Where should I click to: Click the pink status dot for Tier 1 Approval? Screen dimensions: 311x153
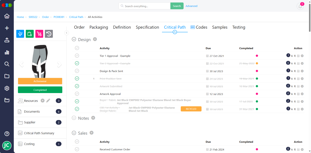click(257, 56)
